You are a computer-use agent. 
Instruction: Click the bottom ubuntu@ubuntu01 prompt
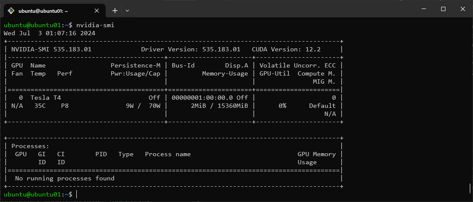pos(38,194)
